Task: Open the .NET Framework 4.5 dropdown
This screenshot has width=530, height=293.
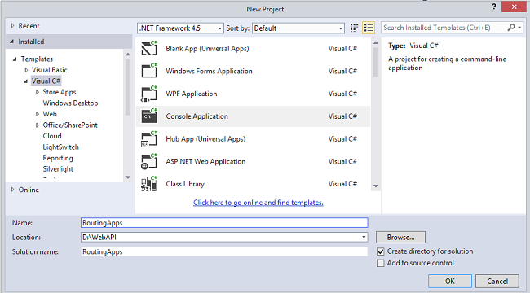Action: [180, 28]
